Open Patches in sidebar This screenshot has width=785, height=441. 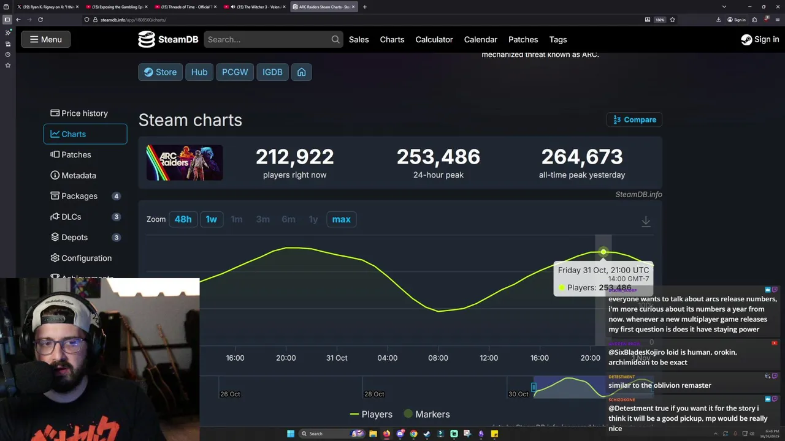point(85,155)
